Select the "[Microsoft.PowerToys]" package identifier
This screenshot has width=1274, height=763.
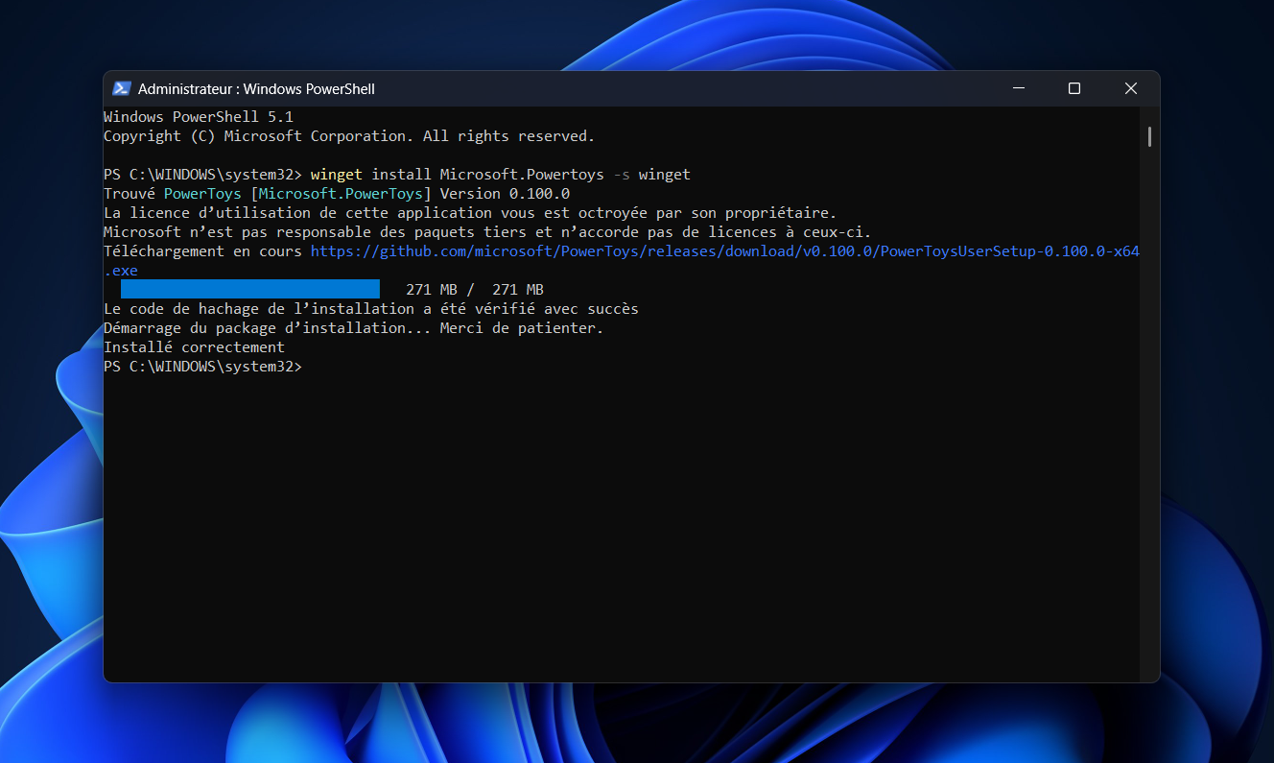(341, 193)
